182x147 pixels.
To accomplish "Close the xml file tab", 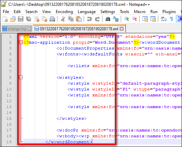I will coord(122,29).
